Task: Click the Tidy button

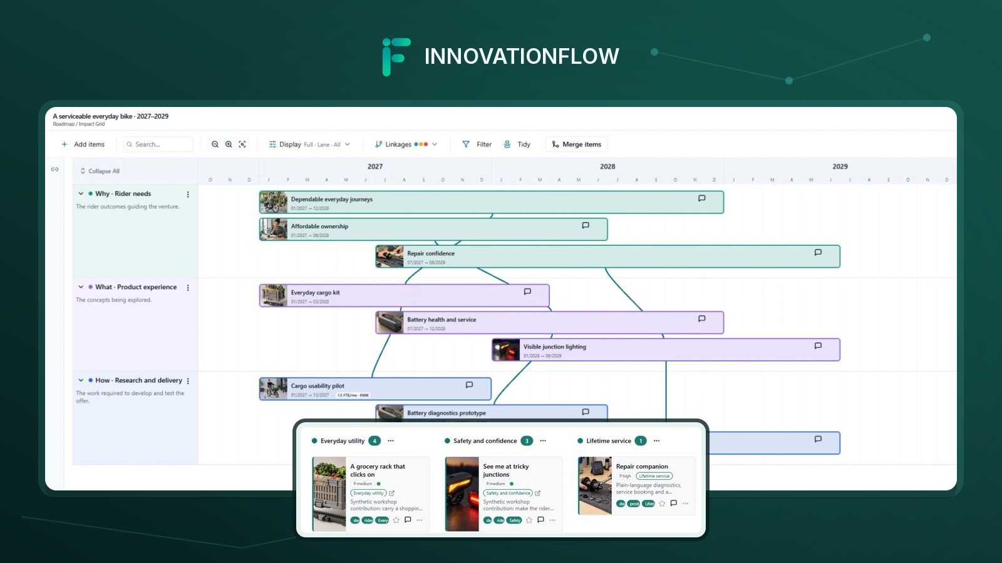Action: coord(517,145)
